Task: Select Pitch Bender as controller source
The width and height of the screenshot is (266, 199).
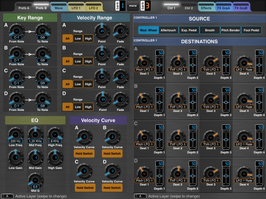Action: (x=230, y=30)
